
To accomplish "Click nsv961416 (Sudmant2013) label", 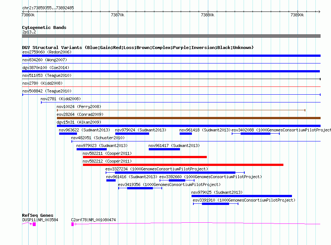I will coord(132,177).
